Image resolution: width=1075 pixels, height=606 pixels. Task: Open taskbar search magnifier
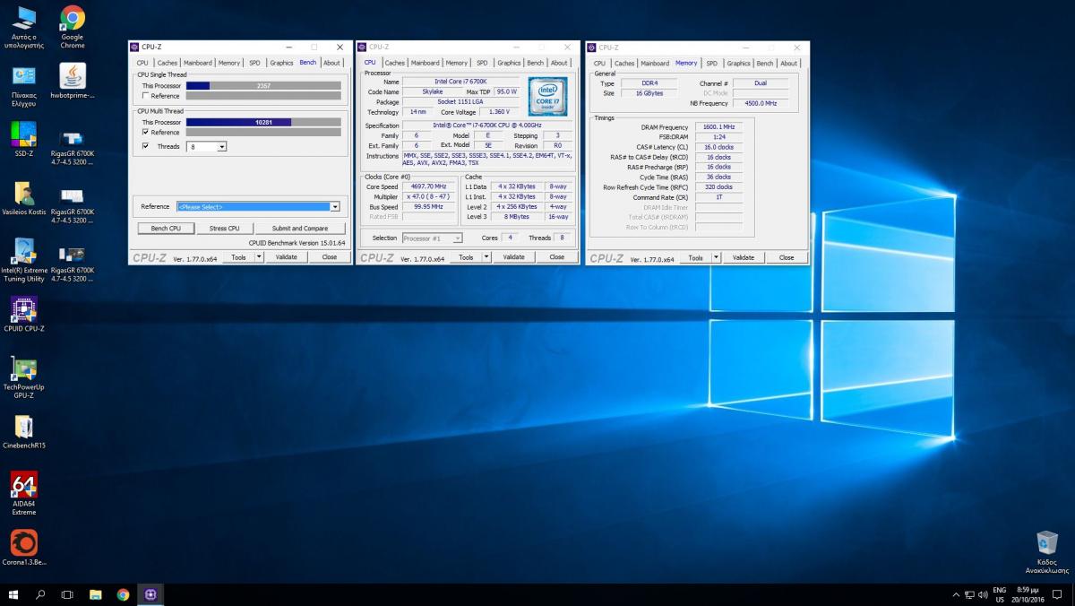(40, 594)
